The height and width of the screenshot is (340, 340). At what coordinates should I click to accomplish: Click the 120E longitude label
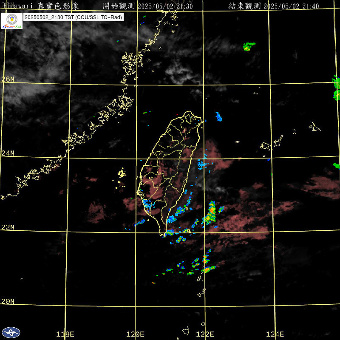[135, 334]
